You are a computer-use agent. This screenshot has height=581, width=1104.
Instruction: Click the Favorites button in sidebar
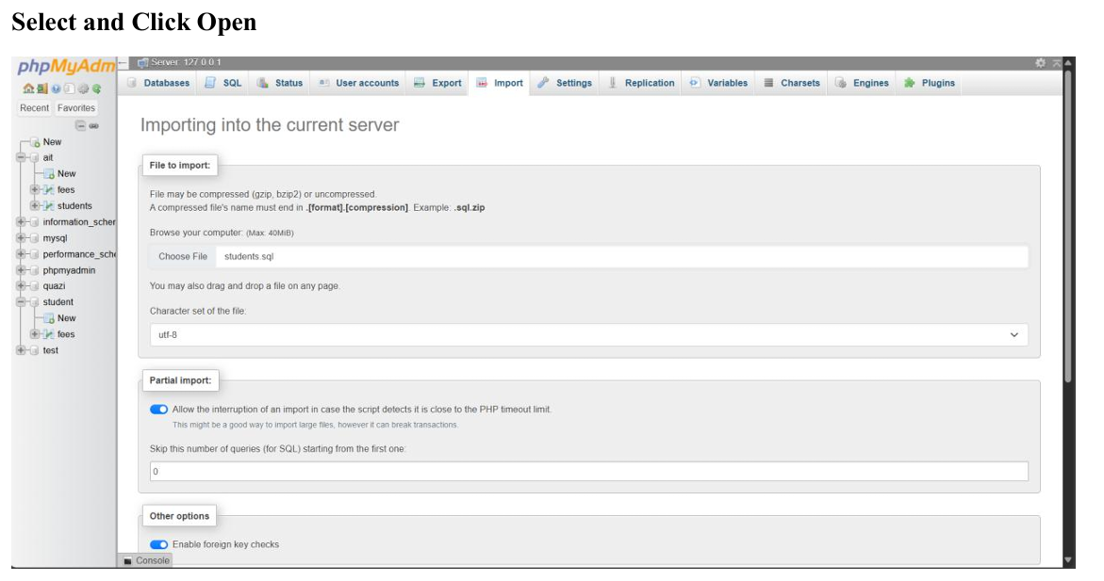point(76,108)
